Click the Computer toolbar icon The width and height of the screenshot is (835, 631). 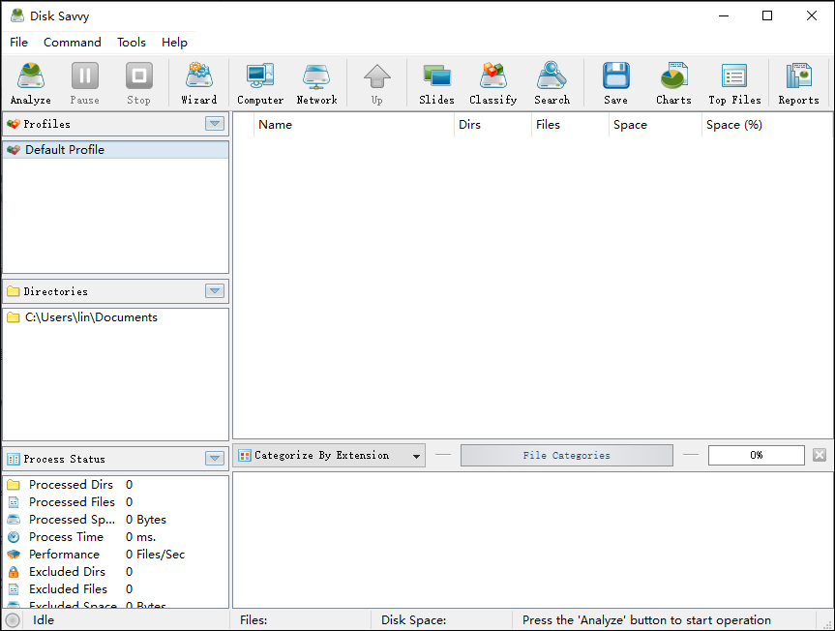260,83
